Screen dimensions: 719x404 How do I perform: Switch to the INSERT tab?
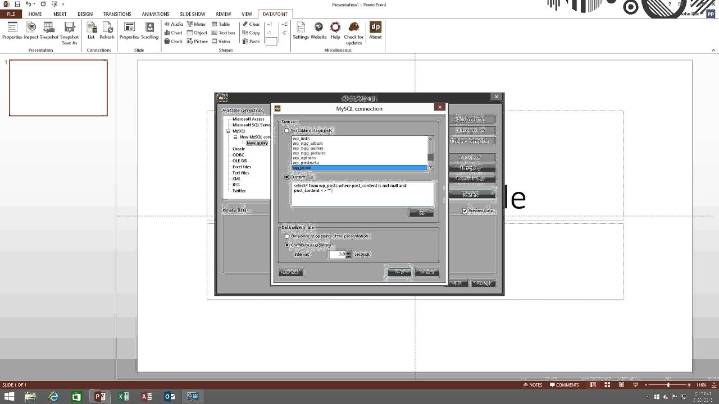coord(60,14)
